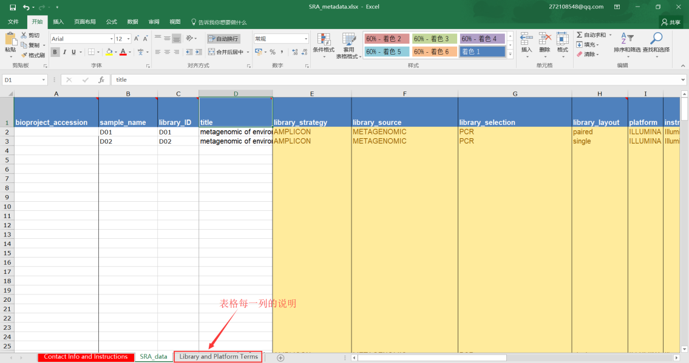The height and width of the screenshot is (363, 689).
Task: Click the insert function fx icon
Action: 101,79
